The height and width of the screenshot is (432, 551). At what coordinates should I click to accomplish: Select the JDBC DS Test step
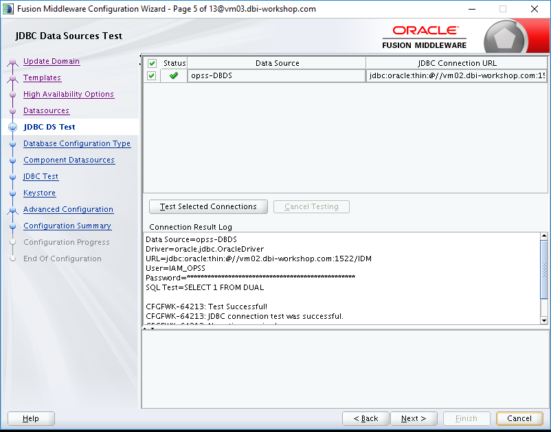click(x=49, y=127)
